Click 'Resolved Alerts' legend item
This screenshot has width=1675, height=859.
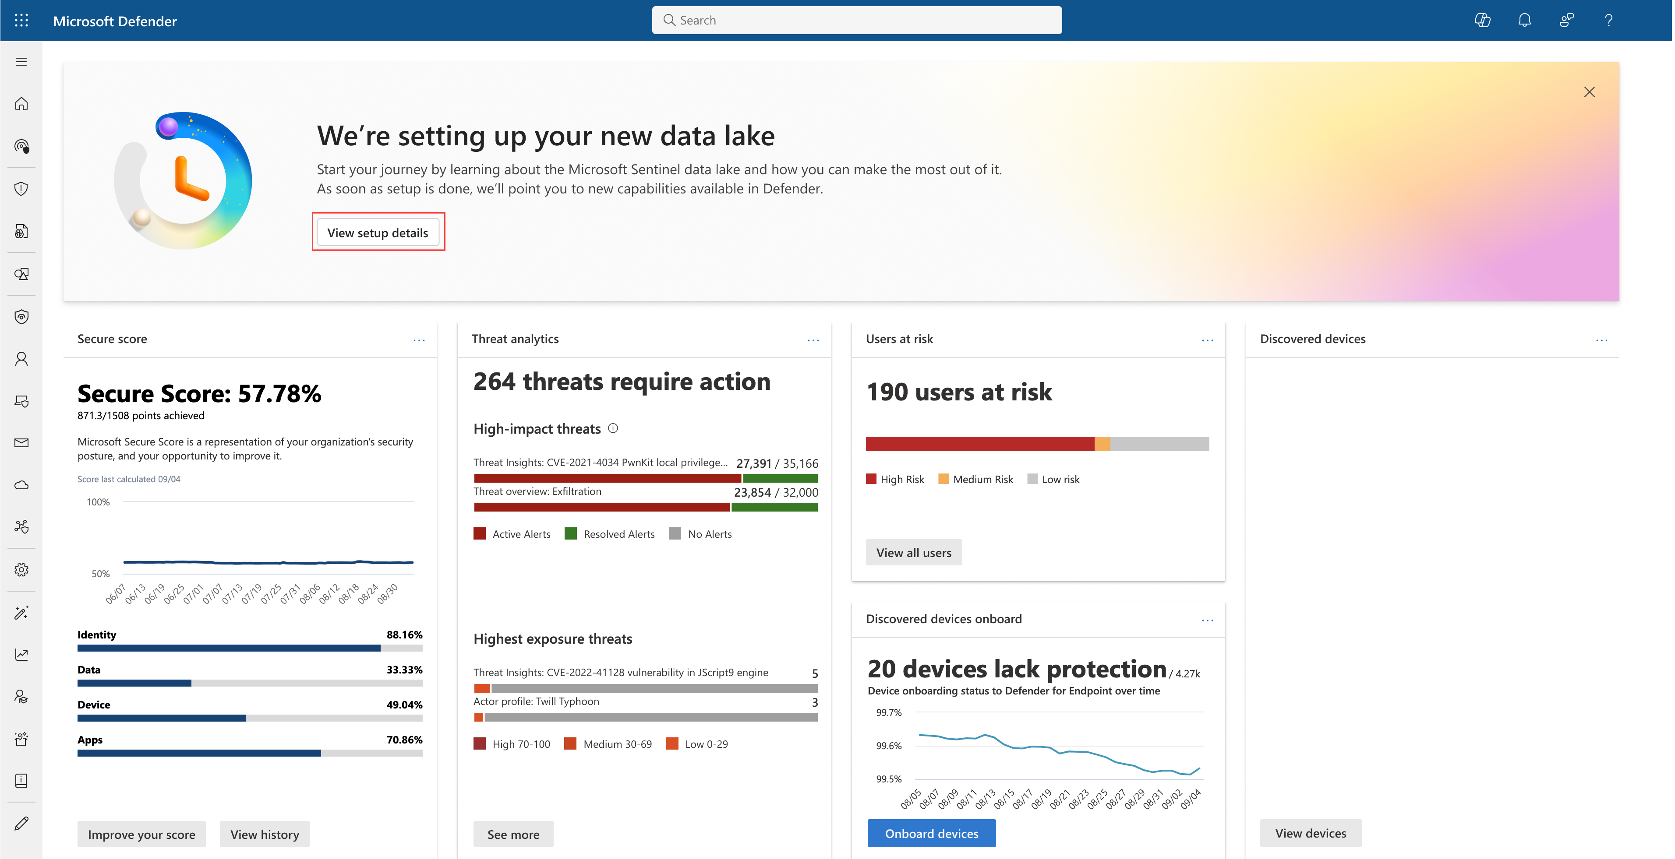[610, 533]
